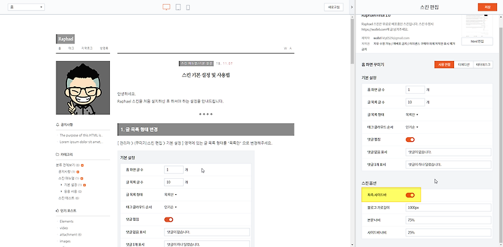Open notice 'The purpose of this HTML is..'

[81, 135]
